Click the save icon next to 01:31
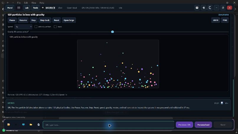The image size is (238, 134). coord(222,103)
